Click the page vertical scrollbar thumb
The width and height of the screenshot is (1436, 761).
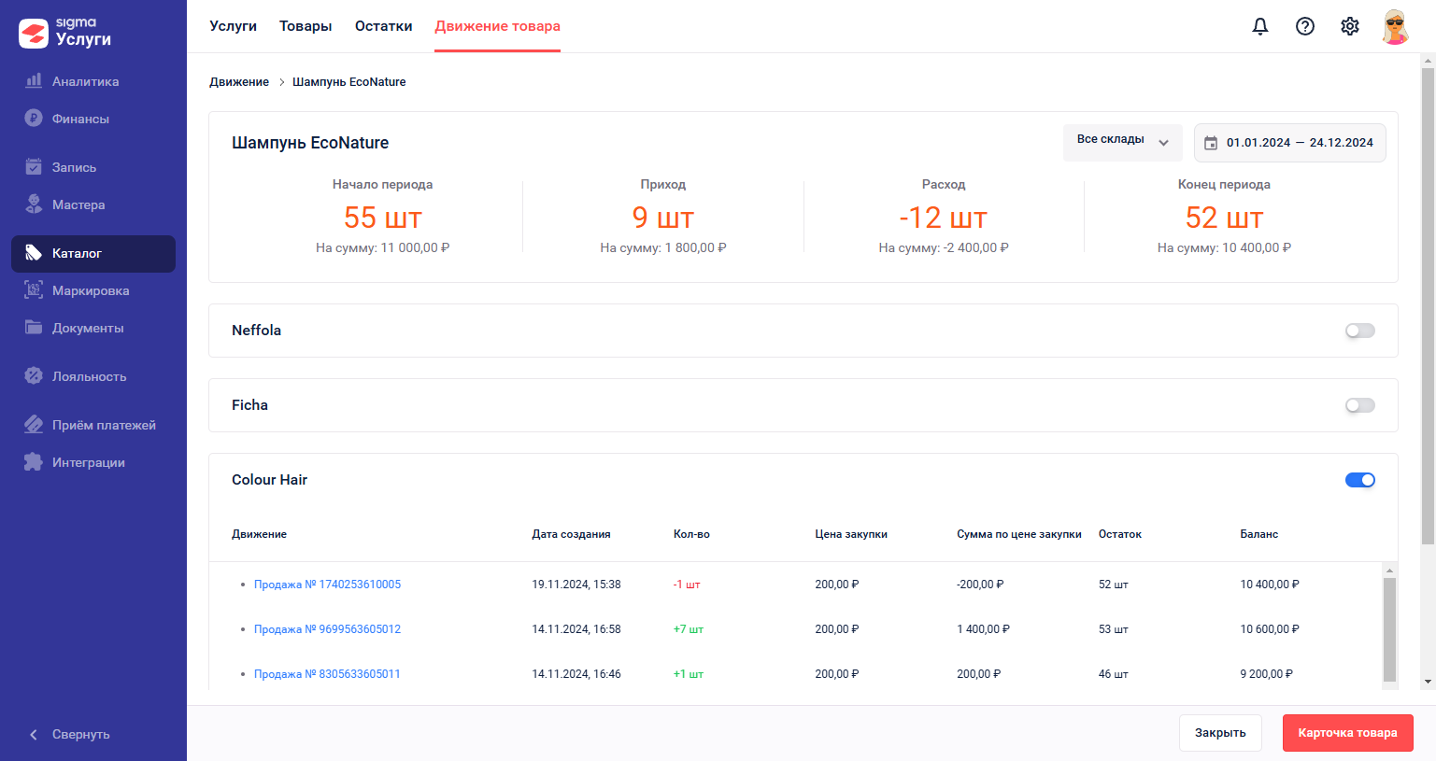[1428, 305]
